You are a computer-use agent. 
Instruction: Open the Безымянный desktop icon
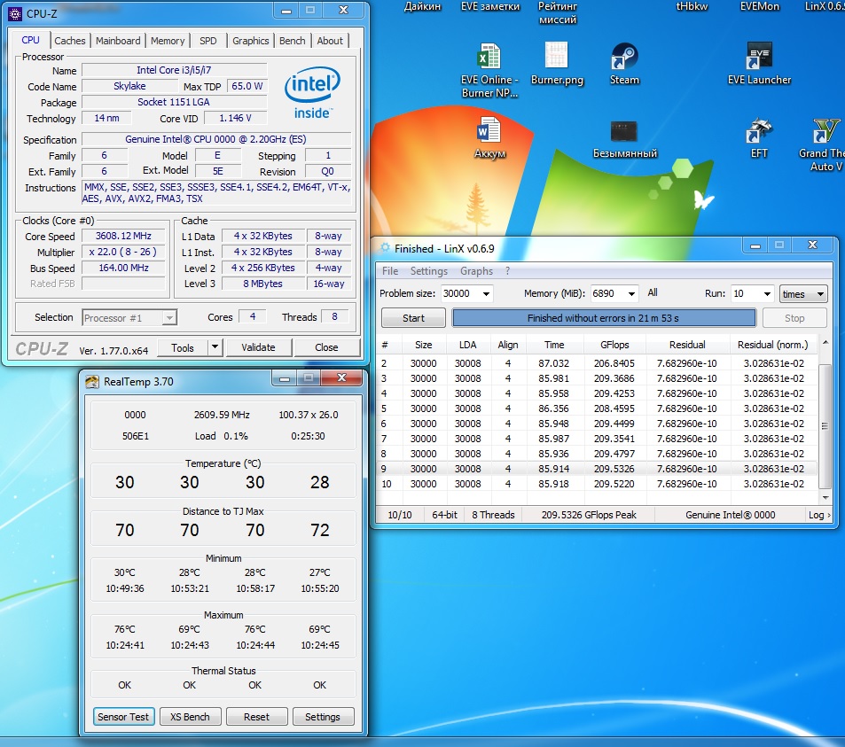624,133
